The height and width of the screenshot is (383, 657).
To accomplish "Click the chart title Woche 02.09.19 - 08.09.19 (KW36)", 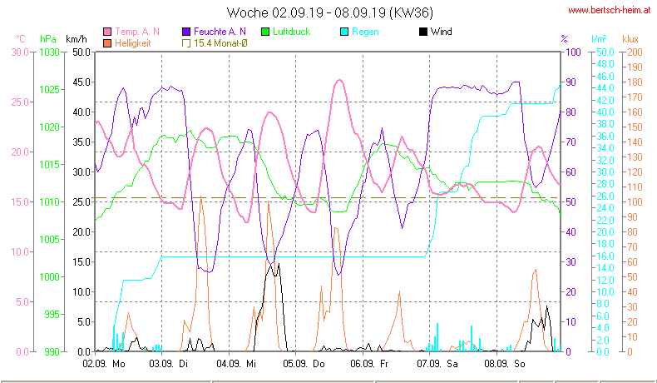I will tap(330, 12).
